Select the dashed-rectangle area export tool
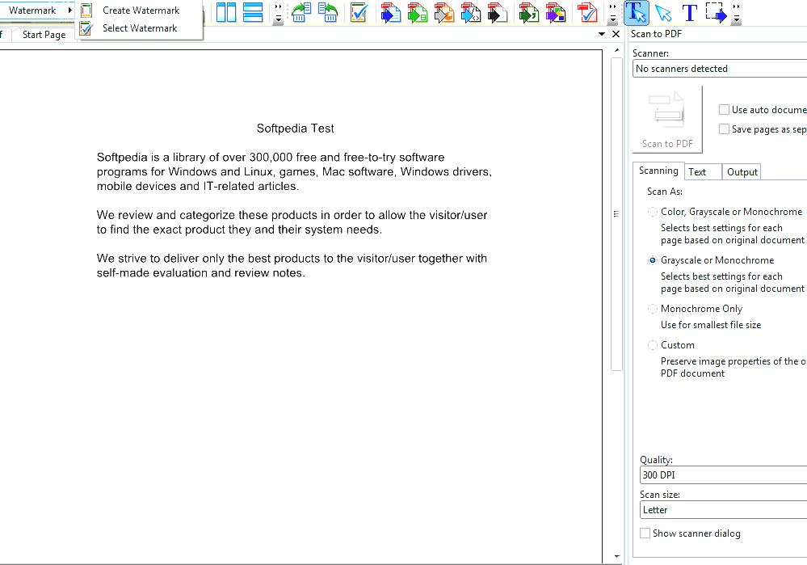Viewport: 807px width, 565px height. click(716, 13)
